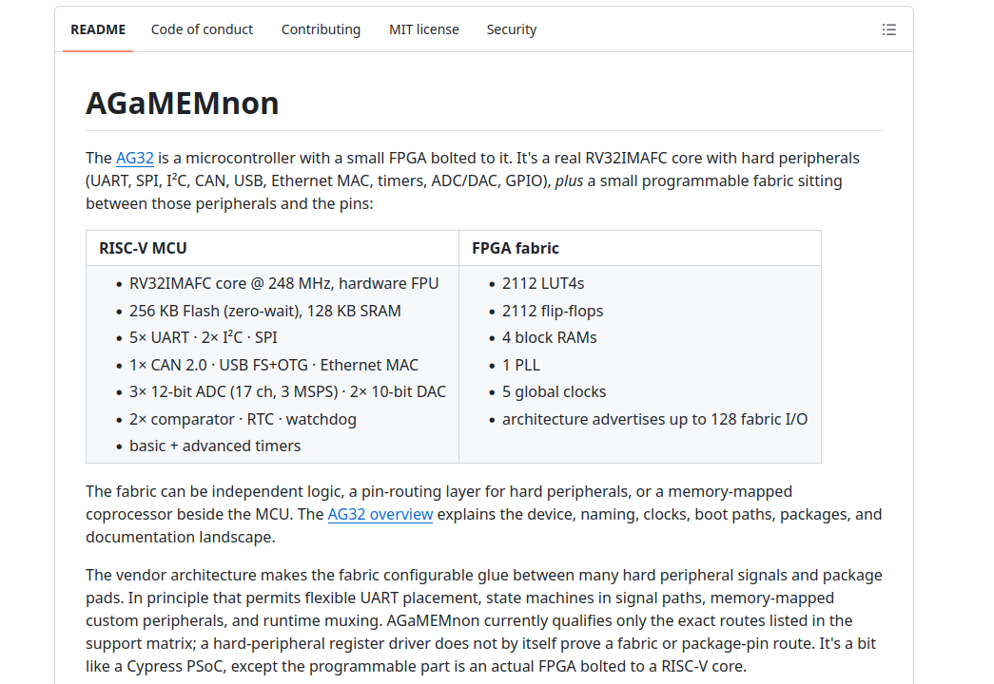Select the '2112 LUTs' list item

[543, 283]
